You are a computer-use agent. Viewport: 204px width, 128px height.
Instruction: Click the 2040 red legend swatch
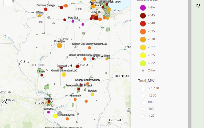point(143,24)
